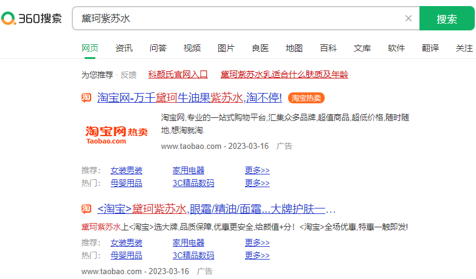Open 女装男装 link under second result

point(126,243)
